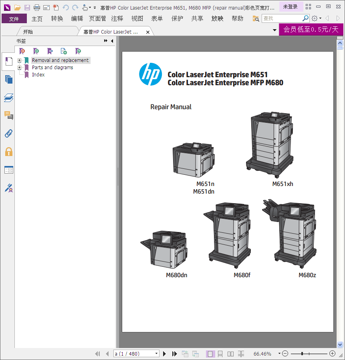This screenshot has height=360, width=345.
Task: Select the Parts and diagrams bookmark
Action: point(52,68)
